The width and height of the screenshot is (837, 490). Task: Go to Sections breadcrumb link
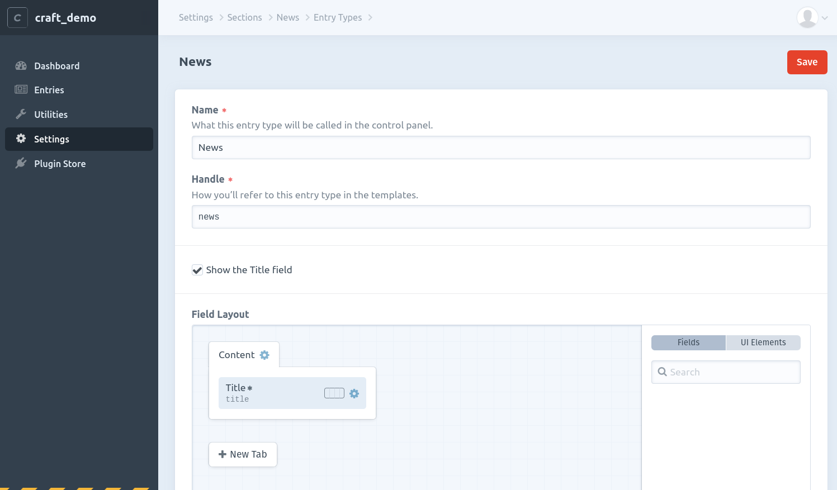(x=244, y=17)
